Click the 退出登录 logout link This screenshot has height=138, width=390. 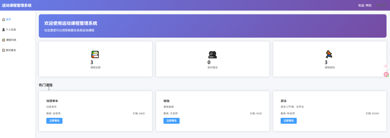[x=380, y=5]
